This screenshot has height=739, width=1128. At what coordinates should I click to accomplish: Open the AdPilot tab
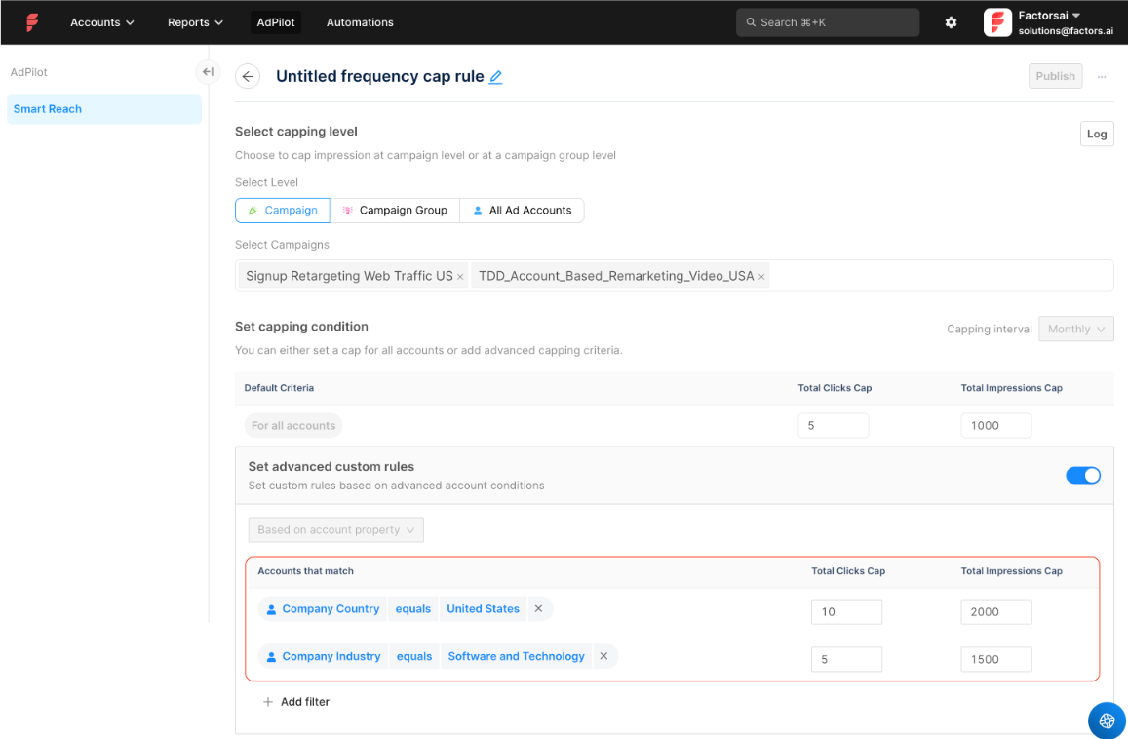(x=276, y=22)
